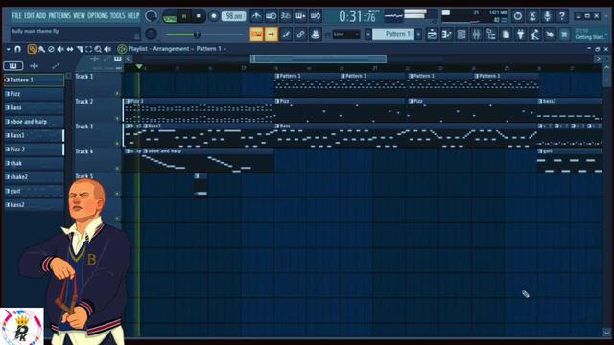The image size is (614, 345).
Task: Open the Line snap dropdown
Action: point(346,34)
